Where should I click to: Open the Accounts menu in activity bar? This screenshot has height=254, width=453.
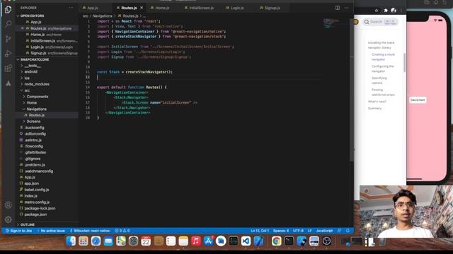8,205
